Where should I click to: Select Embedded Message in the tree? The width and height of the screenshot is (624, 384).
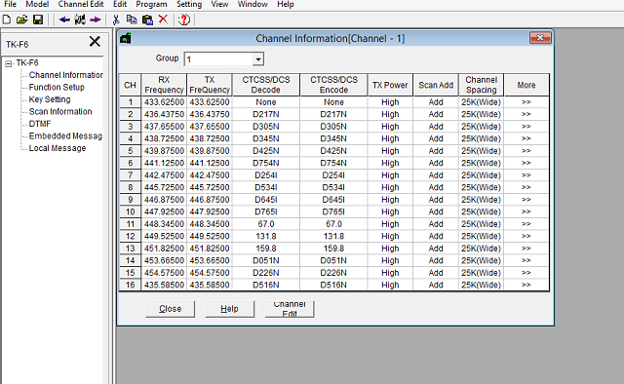pos(65,136)
